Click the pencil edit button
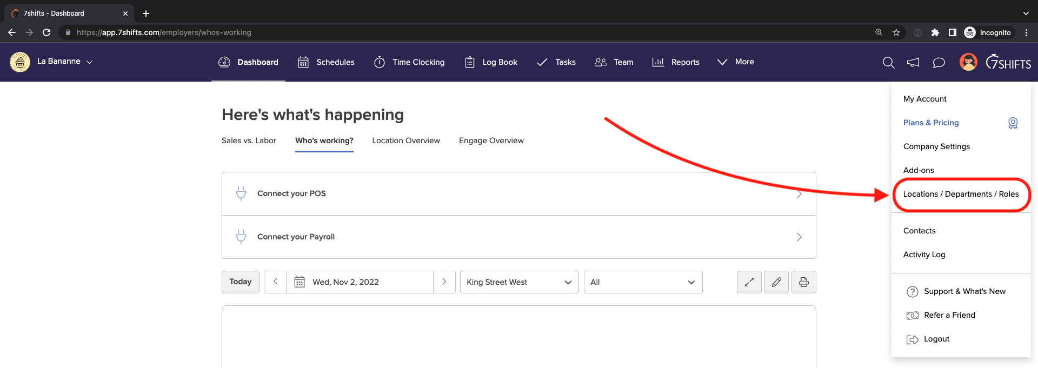 [776, 282]
